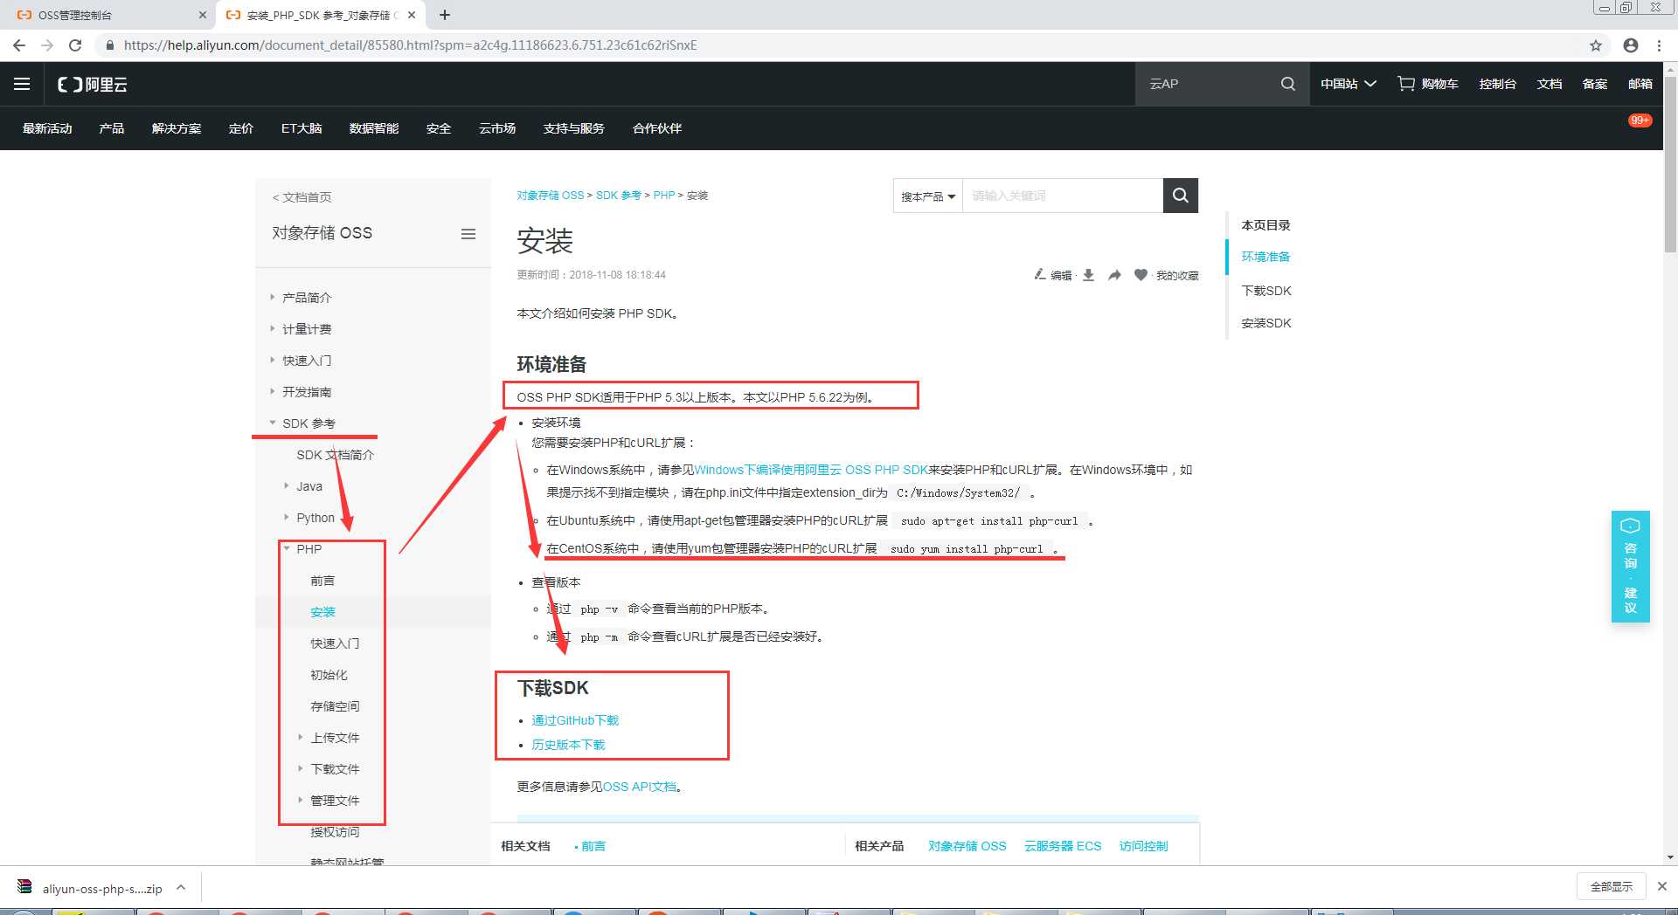Click 控制台 in the header
This screenshot has width=1678, height=915.
coord(1498,84)
